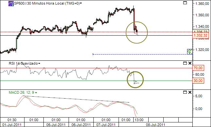Click the 07-Jul-2011 date label
Image resolution: width=211 pixels, height=127 pixels.
click(106, 125)
